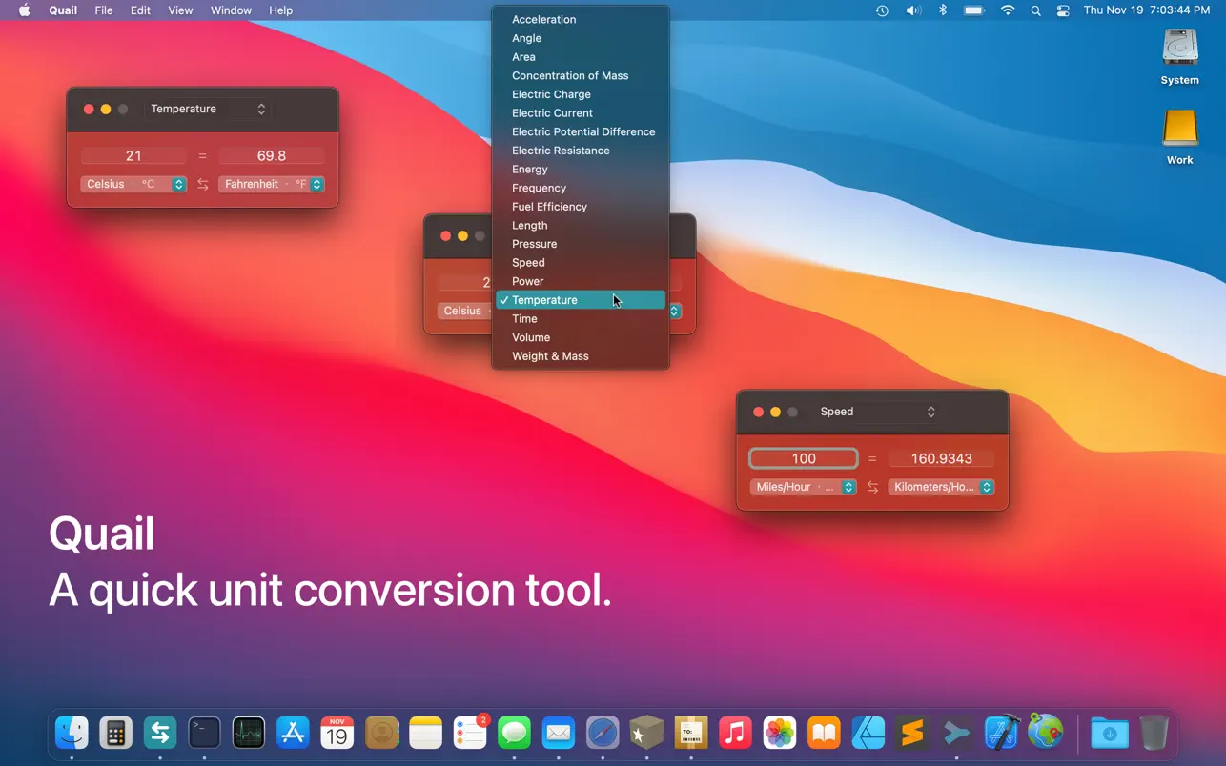This screenshot has width=1226, height=766.
Task: Click the swap arrows in the Speed window
Action: [x=871, y=486]
